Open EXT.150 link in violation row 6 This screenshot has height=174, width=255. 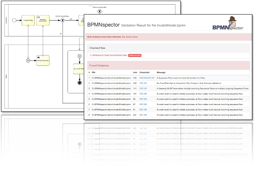143,104
